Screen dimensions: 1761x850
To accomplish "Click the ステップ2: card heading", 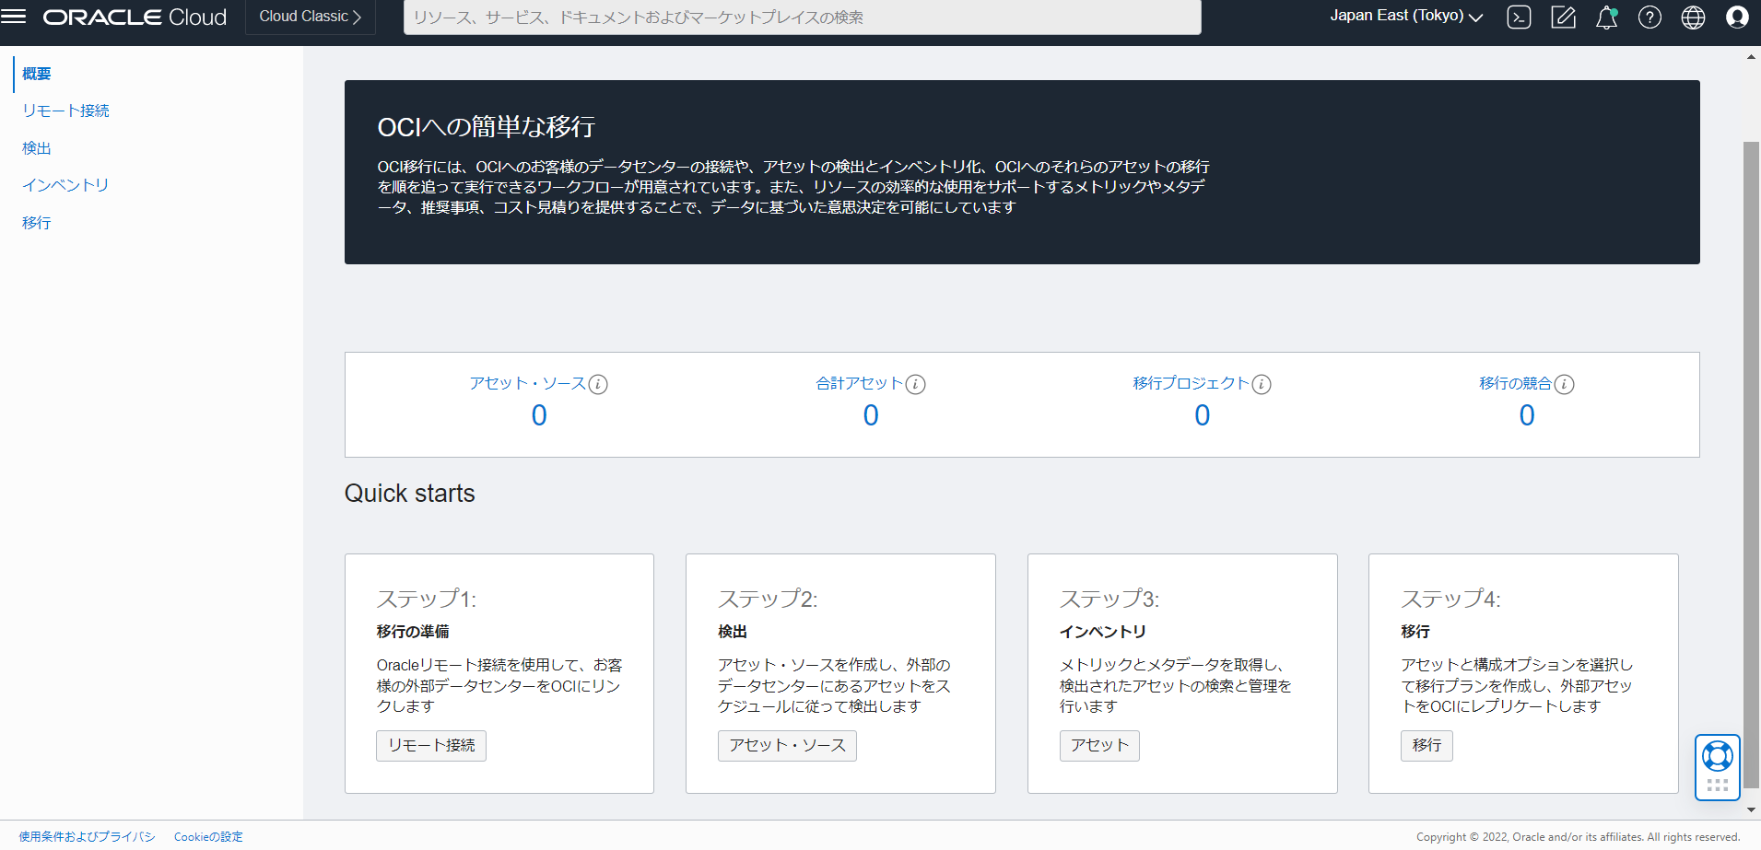I will 768,599.
